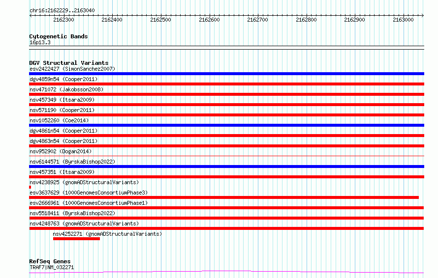Click the red dgv4859n54 variant bar
This screenshot has width=438, height=278.
226,84
